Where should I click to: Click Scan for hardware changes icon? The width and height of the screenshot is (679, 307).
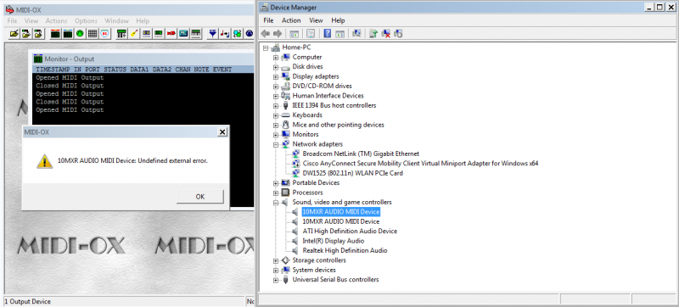click(x=356, y=33)
